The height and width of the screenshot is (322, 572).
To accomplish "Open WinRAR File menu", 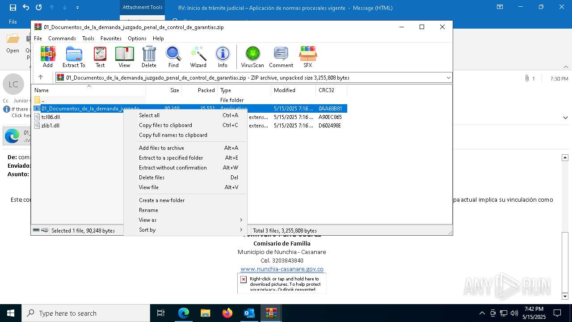I will [x=38, y=38].
